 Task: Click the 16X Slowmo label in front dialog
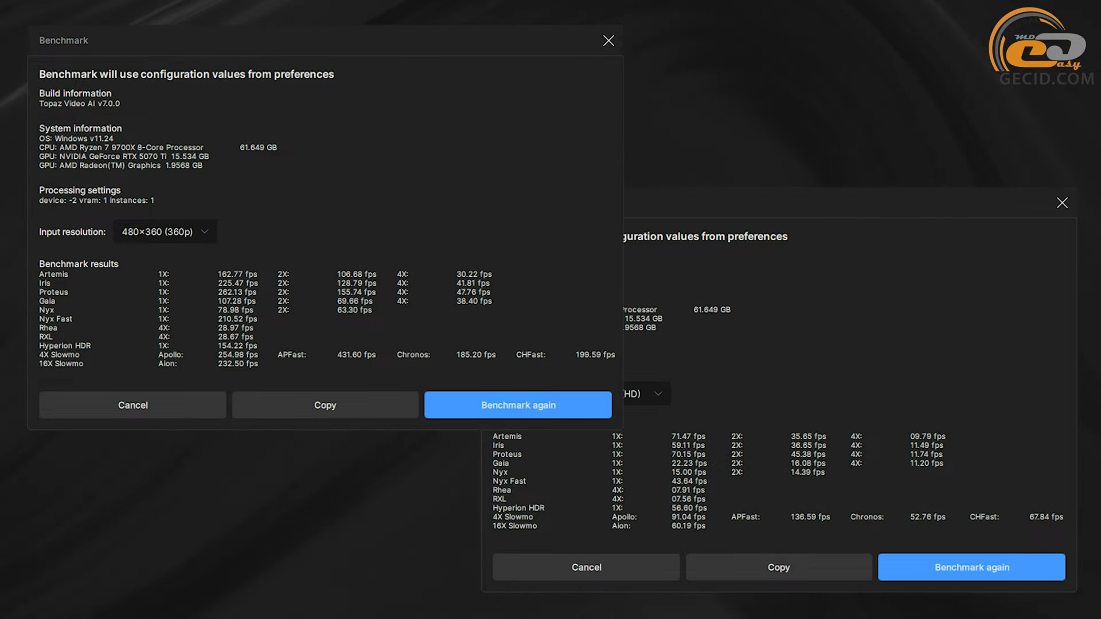click(x=61, y=364)
